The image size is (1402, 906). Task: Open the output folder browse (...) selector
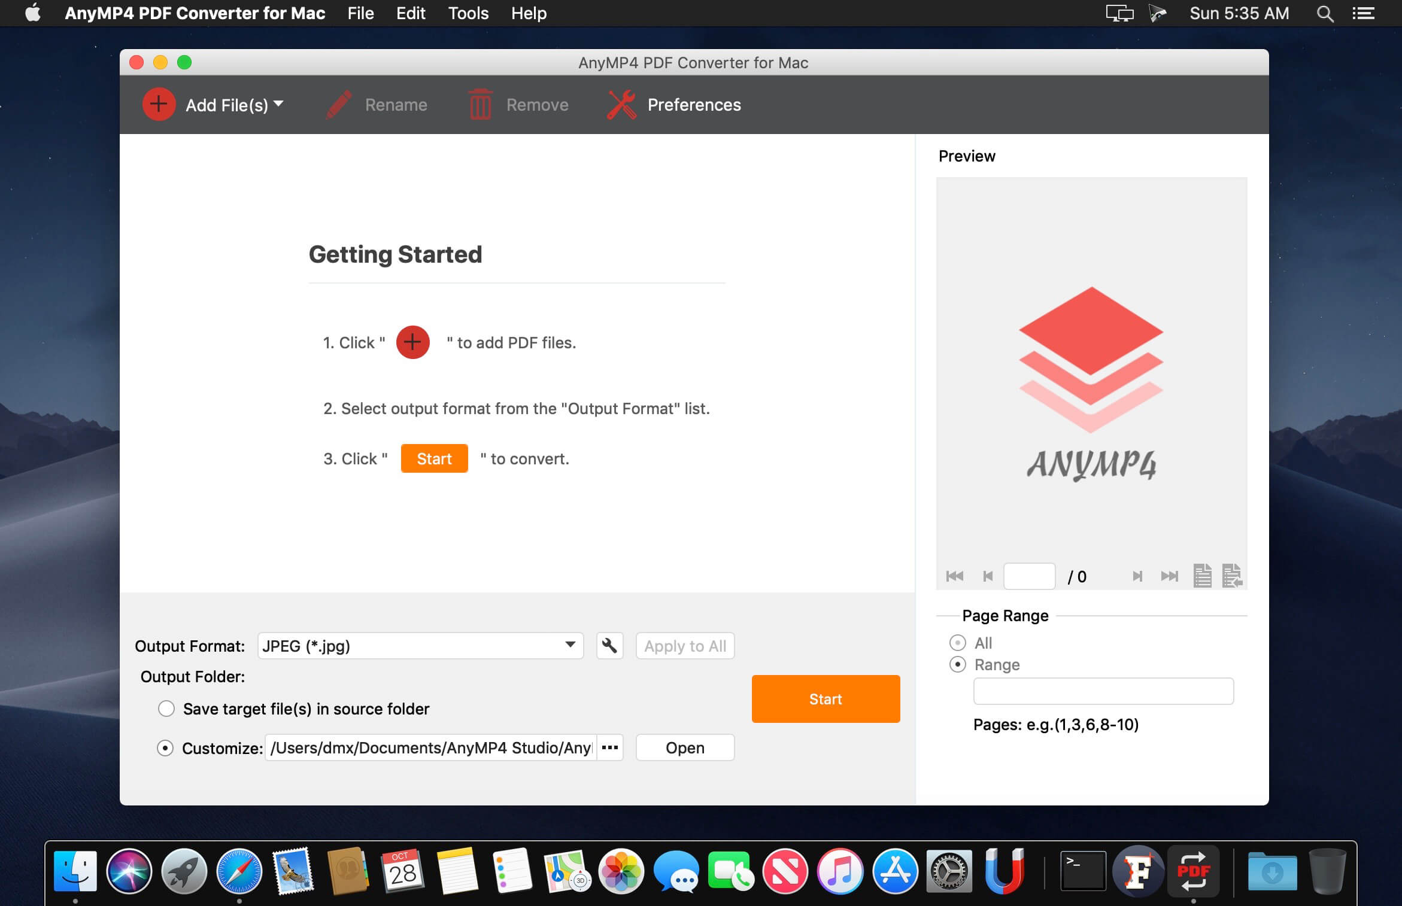click(x=610, y=747)
